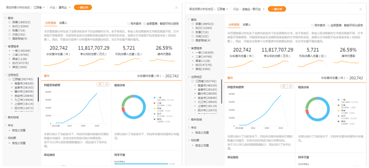This screenshot has width=369, height=168.
Task: Click 相关案例 link in 建筑业 panel
Action: pos(136,24)
